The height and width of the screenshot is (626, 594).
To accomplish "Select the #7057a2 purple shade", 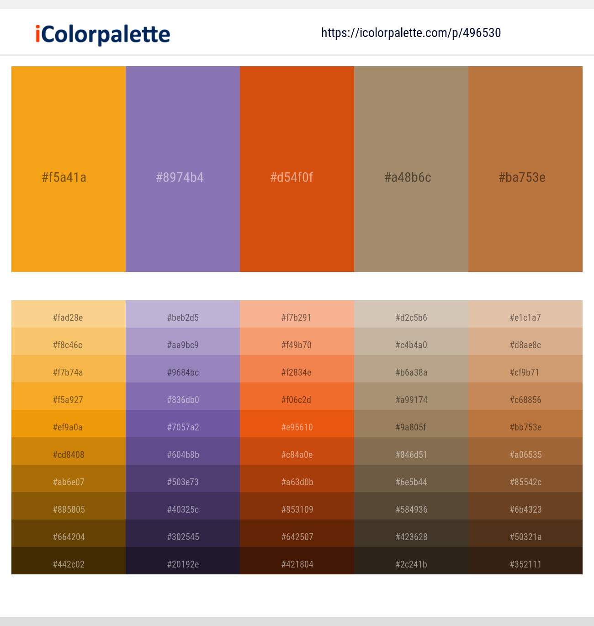I will [x=183, y=424].
